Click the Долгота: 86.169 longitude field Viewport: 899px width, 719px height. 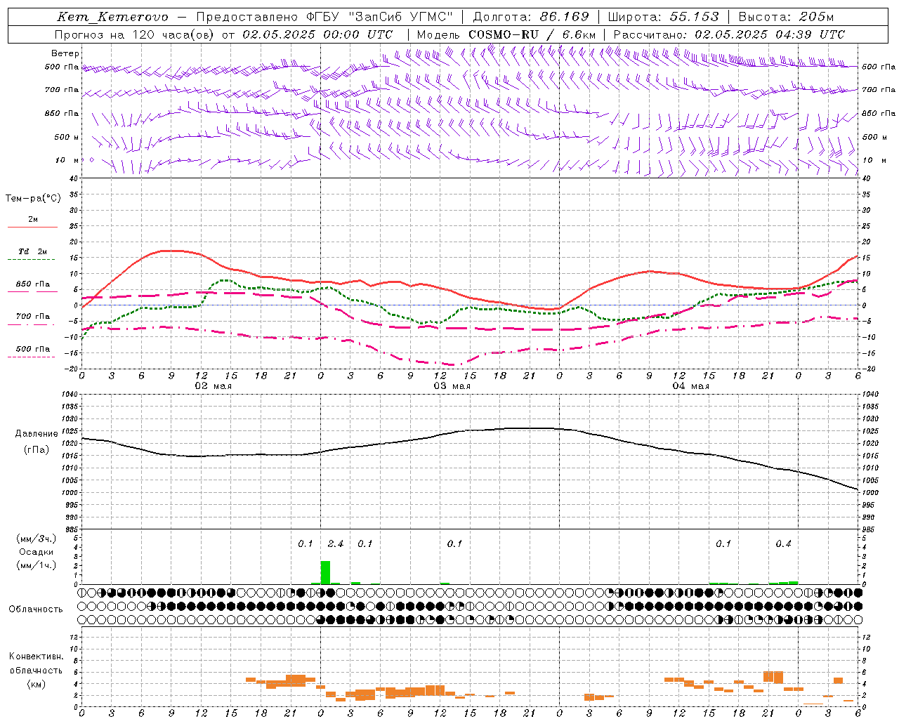pyautogui.click(x=530, y=17)
